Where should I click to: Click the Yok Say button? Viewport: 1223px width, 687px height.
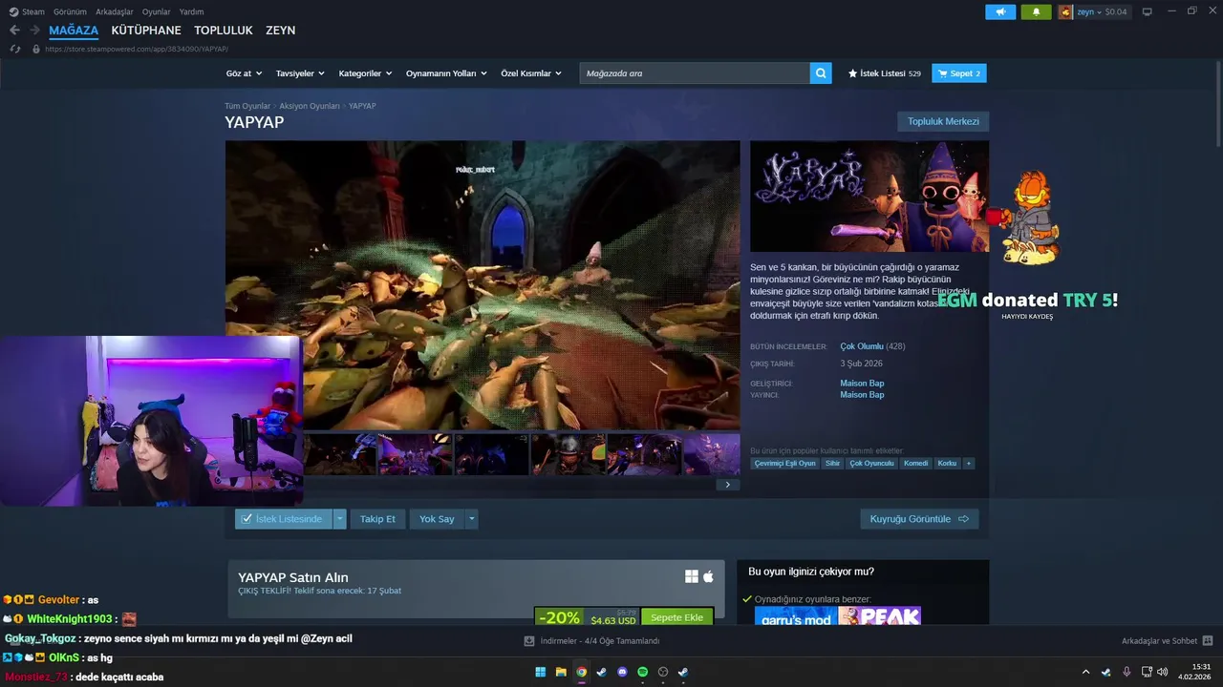point(437,519)
